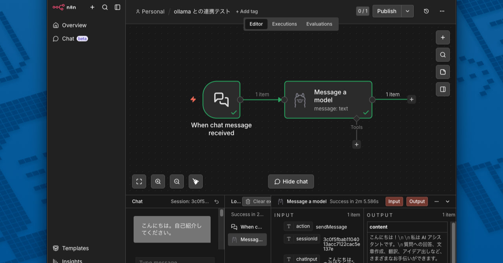Viewport: 503px width, 263px height.
Task: Add a sticky note to canvas
Action: coord(443,72)
